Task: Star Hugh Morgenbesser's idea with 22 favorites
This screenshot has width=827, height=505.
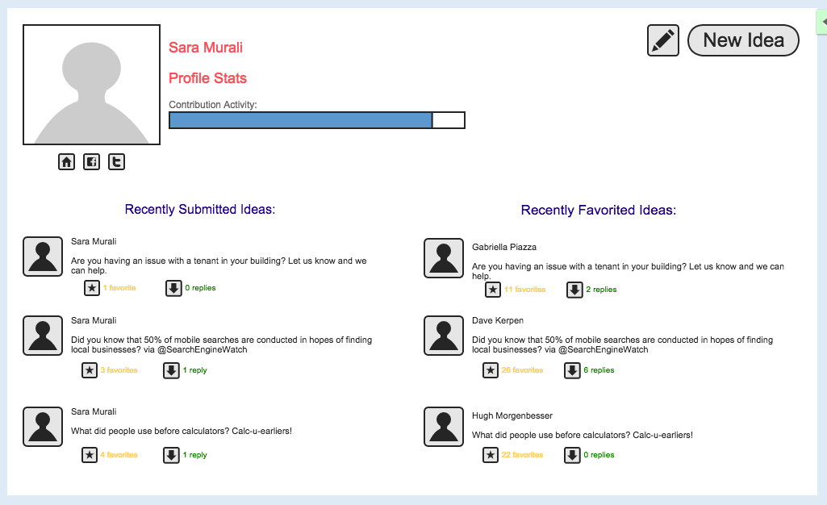Action: [491, 455]
